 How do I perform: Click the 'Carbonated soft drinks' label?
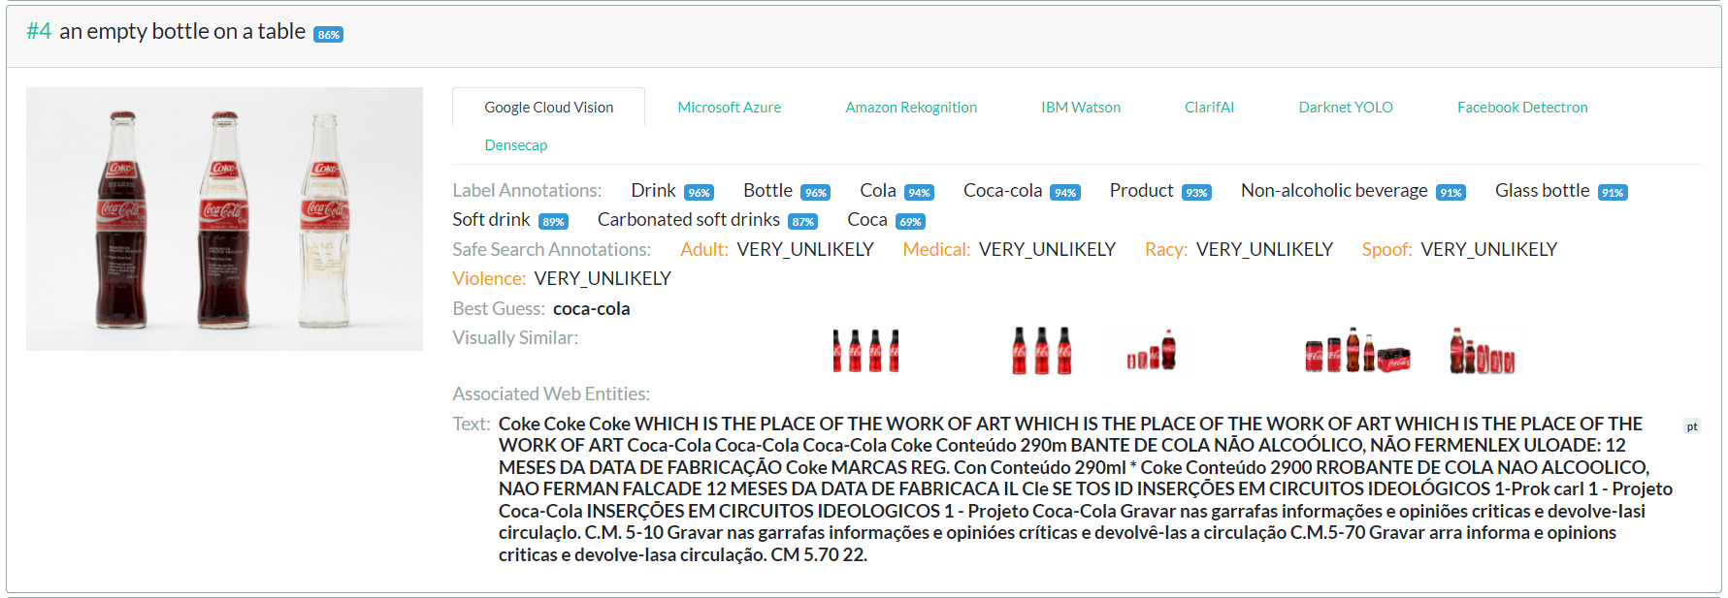coord(689,220)
